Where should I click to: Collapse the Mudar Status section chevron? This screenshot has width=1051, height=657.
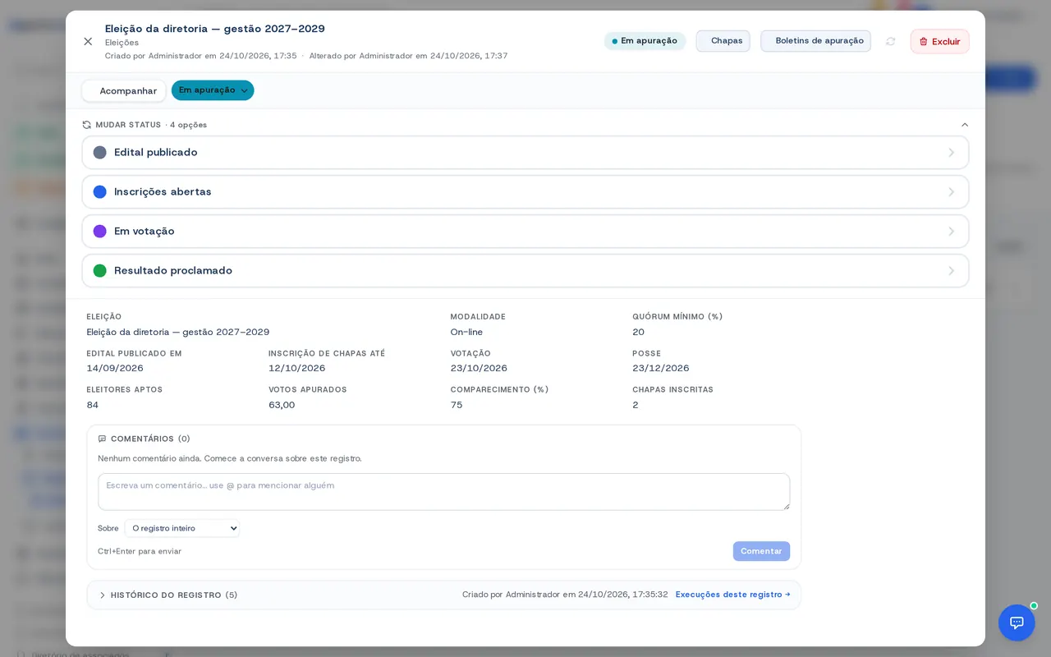(965, 125)
